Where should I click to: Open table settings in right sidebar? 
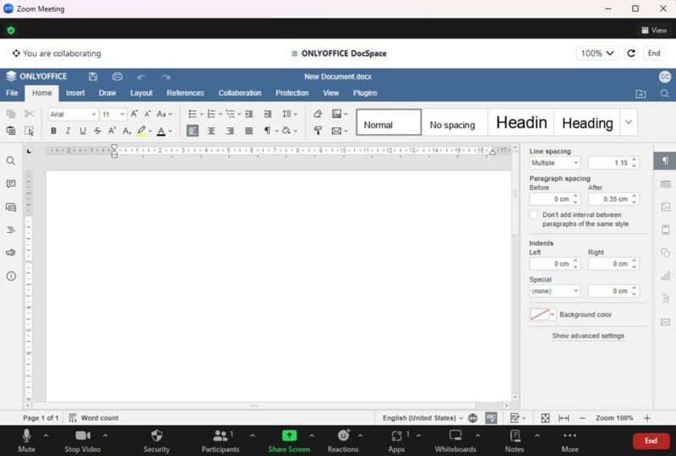pos(665,184)
